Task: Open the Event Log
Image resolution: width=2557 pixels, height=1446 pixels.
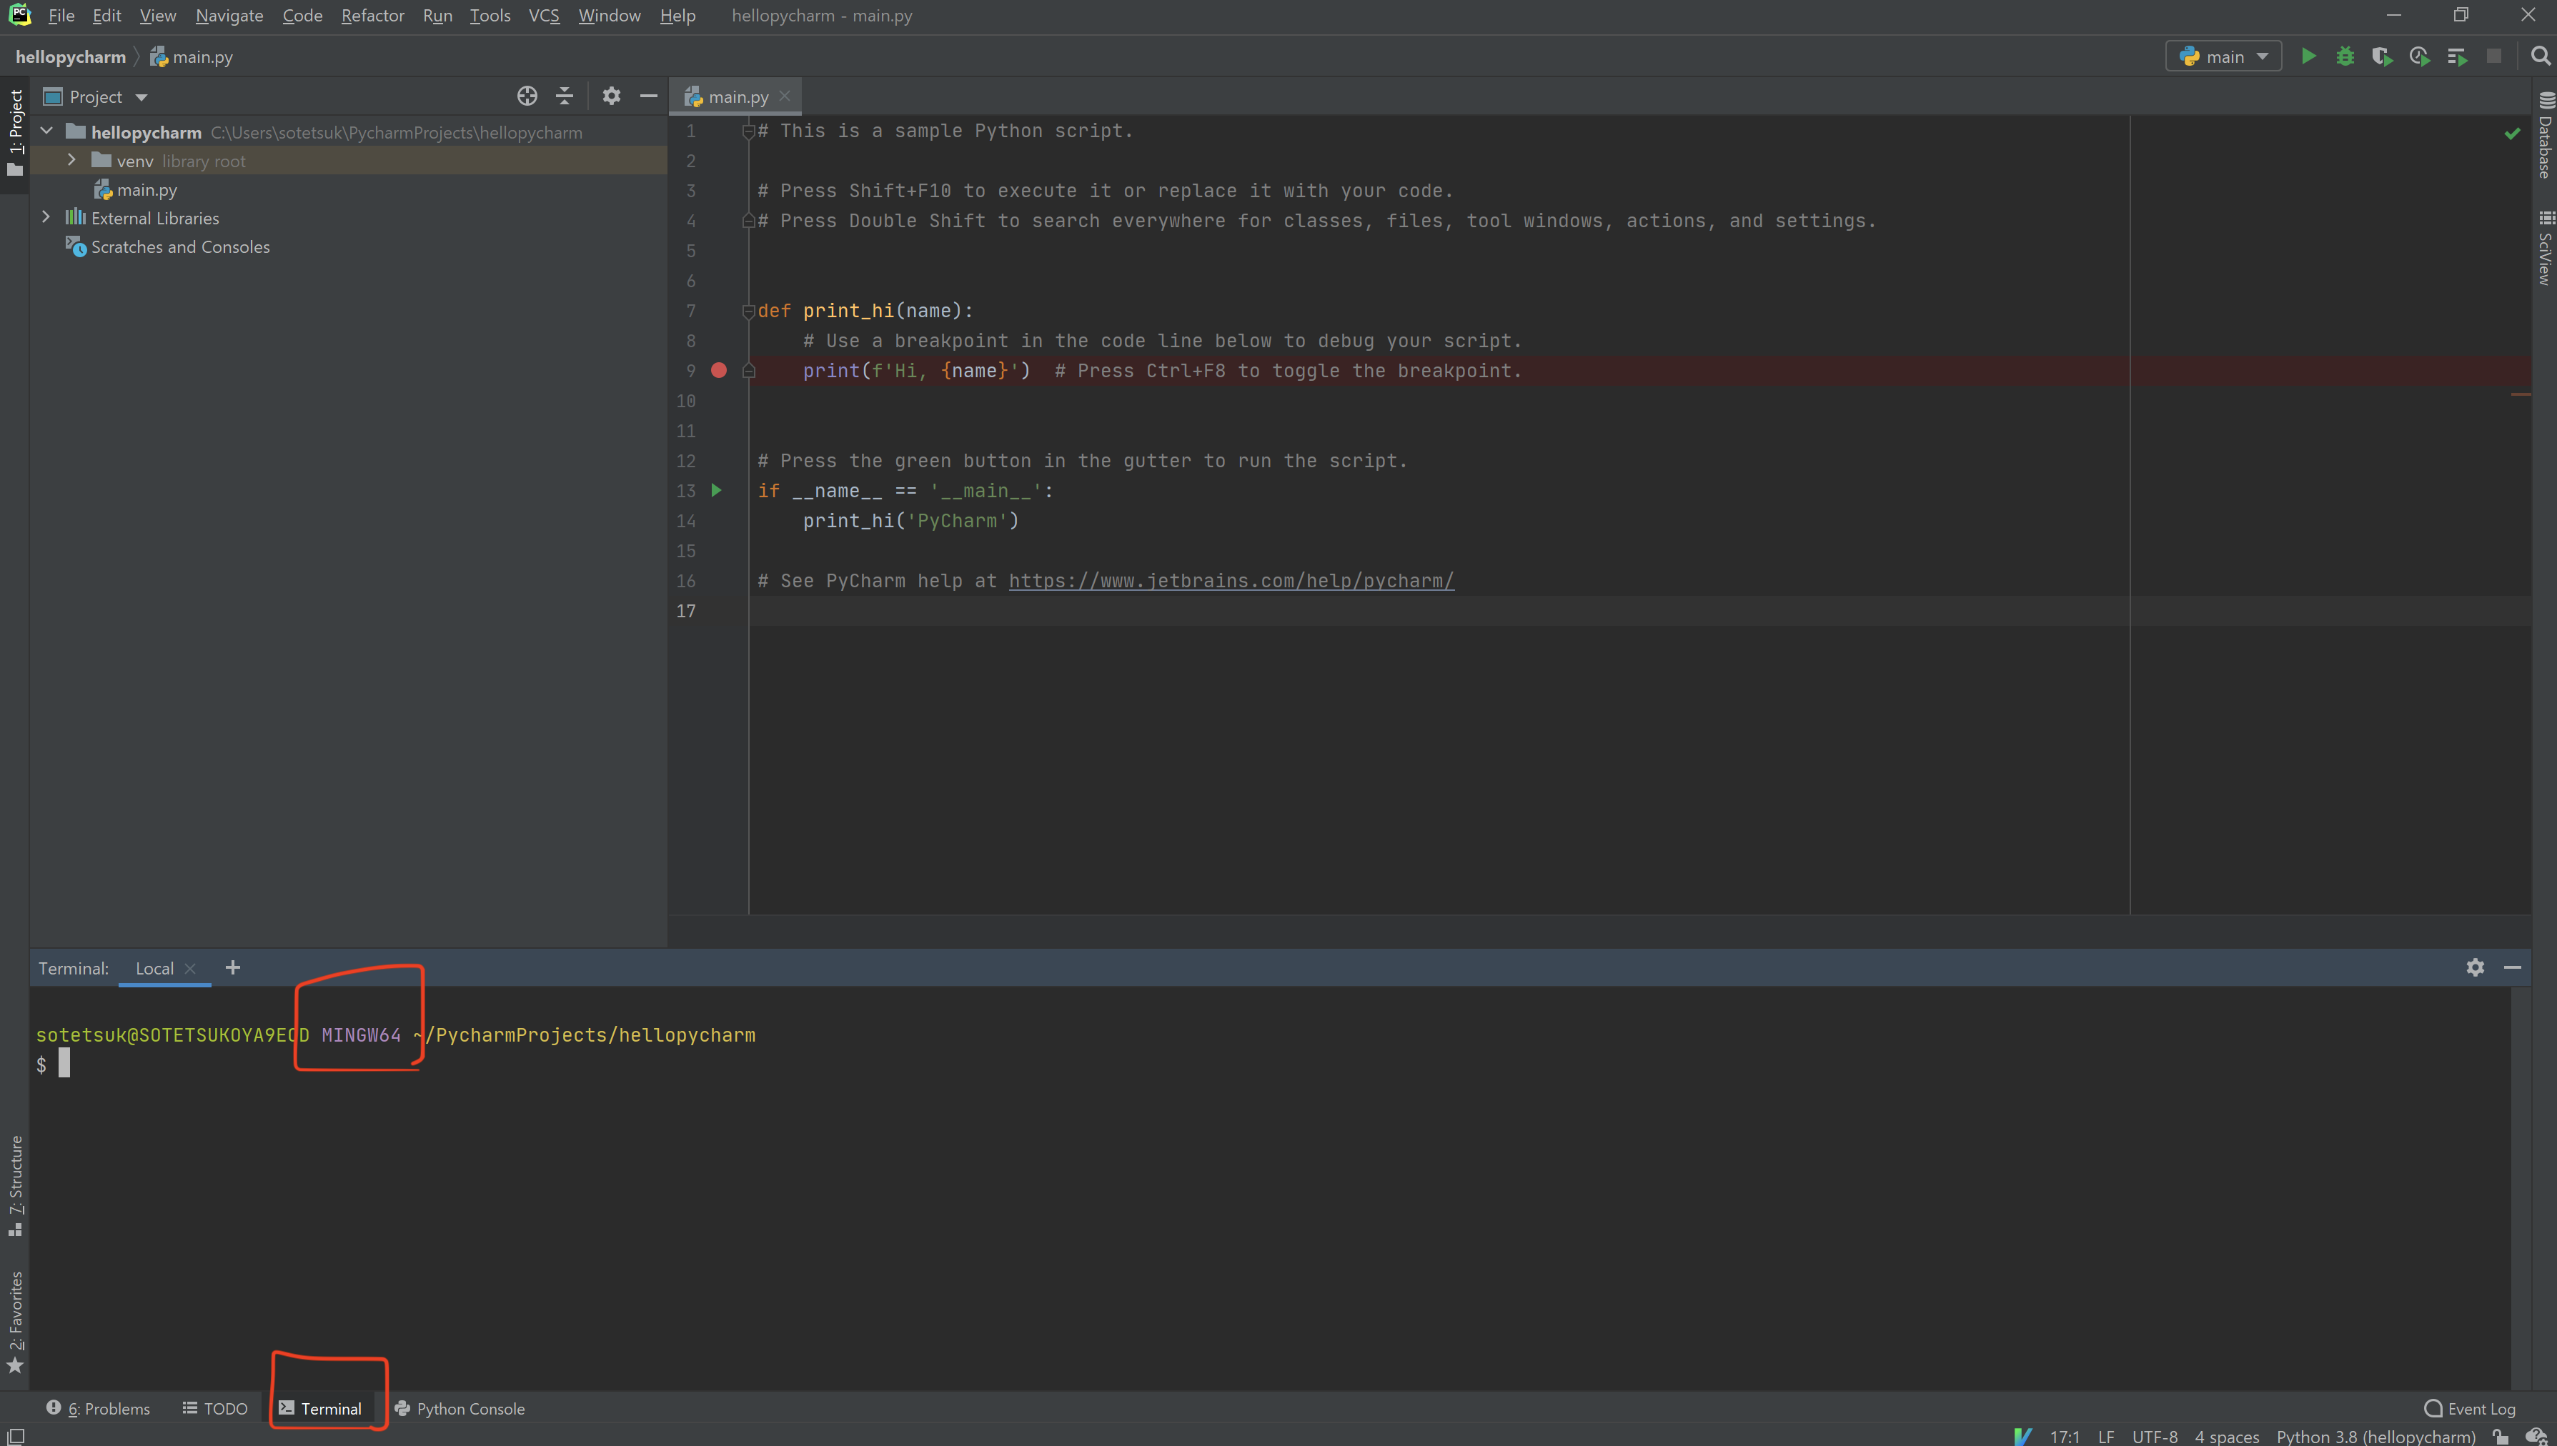Action: [x=2470, y=1408]
